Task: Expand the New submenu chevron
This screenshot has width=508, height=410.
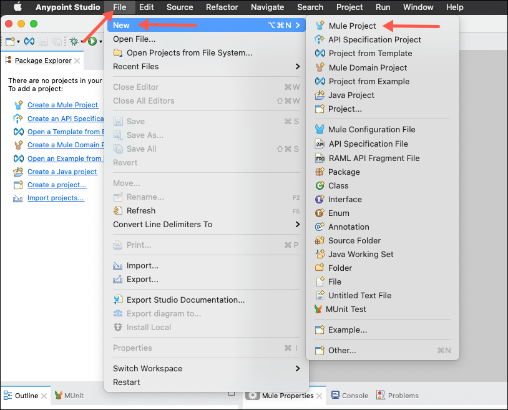Action: 298,25
